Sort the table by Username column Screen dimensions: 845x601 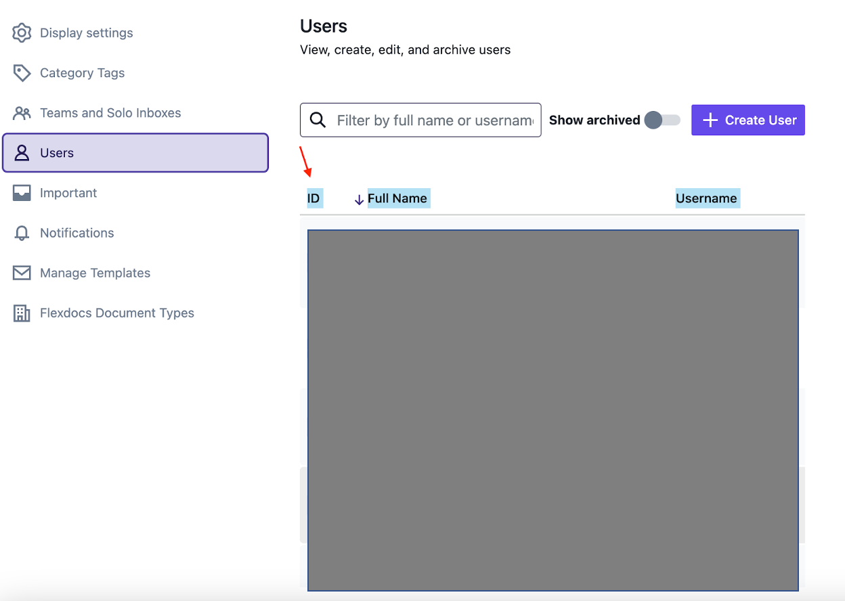point(706,198)
